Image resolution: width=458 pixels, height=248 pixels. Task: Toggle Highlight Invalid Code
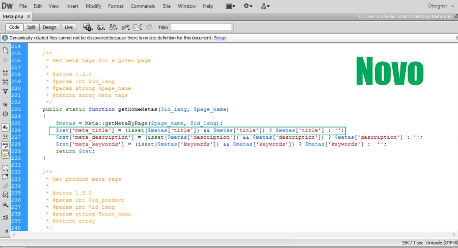5,136
